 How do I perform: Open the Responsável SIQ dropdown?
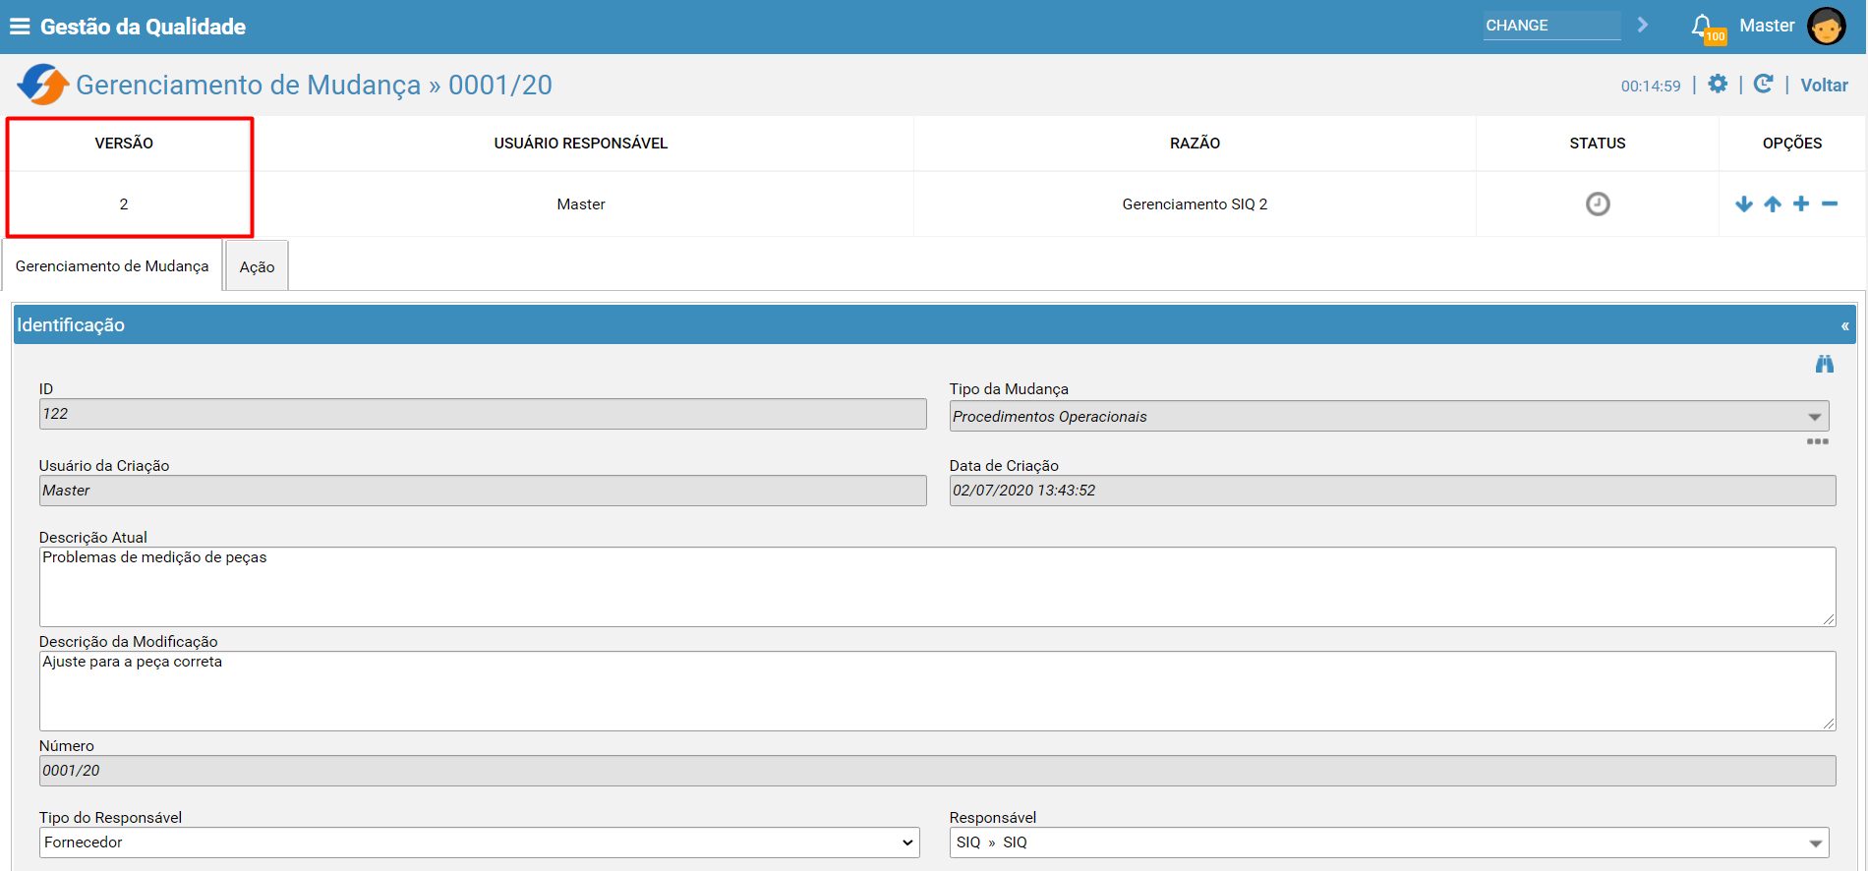click(x=1389, y=842)
